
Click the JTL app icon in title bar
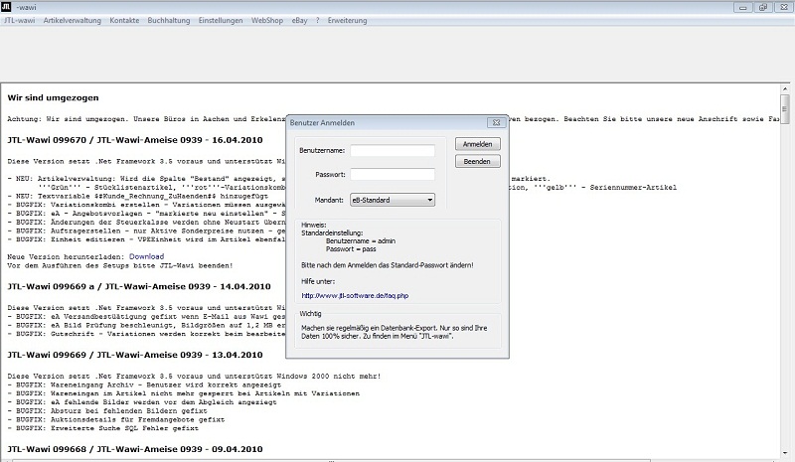pyautogui.click(x=6, y=7)
